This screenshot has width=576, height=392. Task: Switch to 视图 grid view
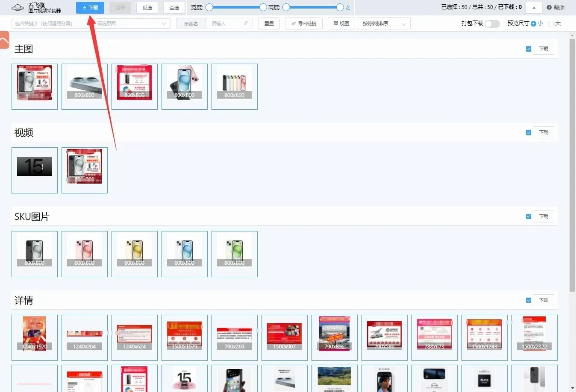pyautogui.click(x=341, y=23)
